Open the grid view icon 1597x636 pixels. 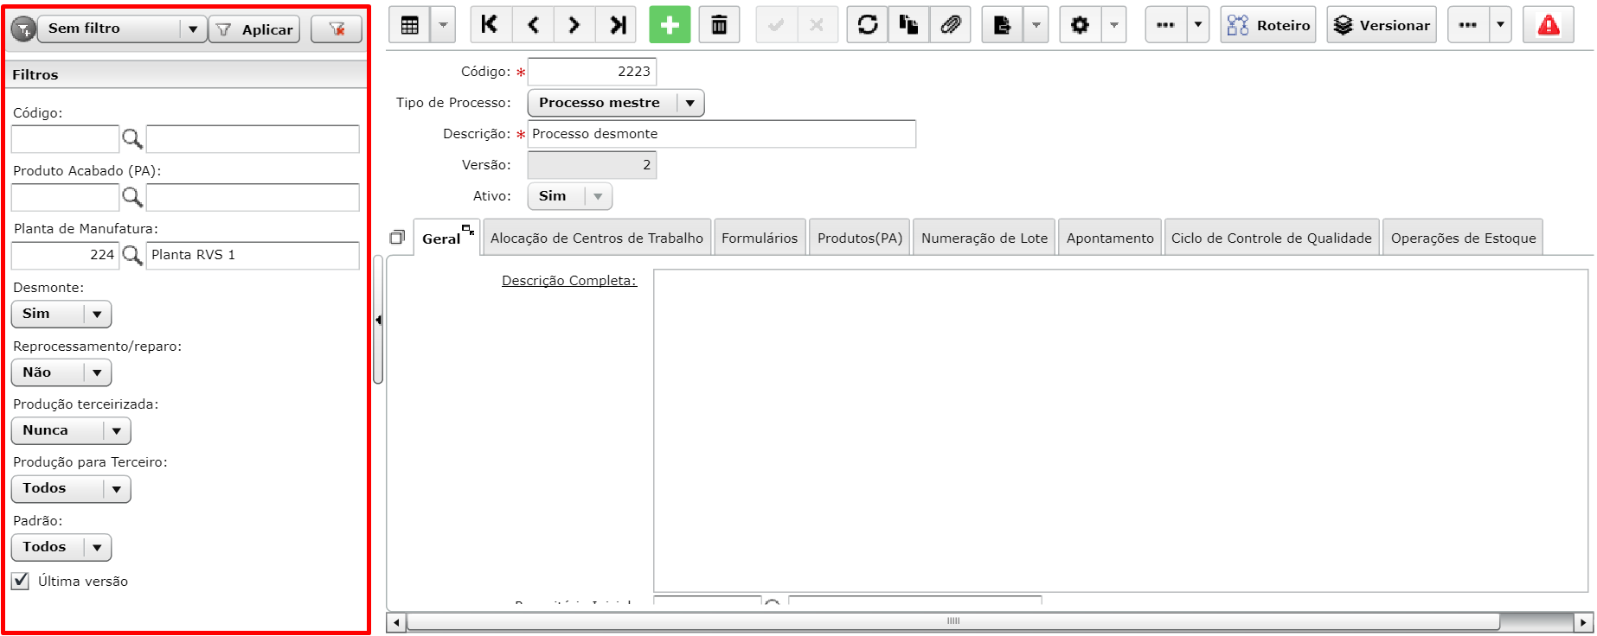(x=410, y=25)
